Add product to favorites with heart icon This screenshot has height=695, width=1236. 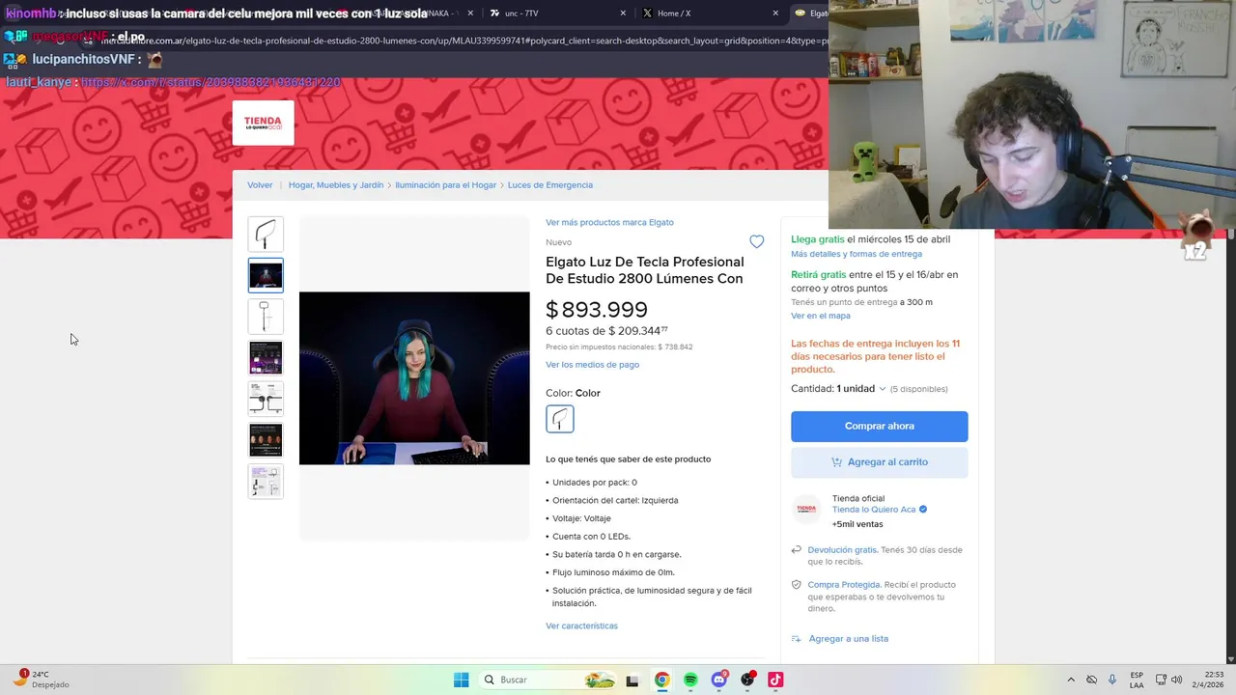(x=756, y=242)
